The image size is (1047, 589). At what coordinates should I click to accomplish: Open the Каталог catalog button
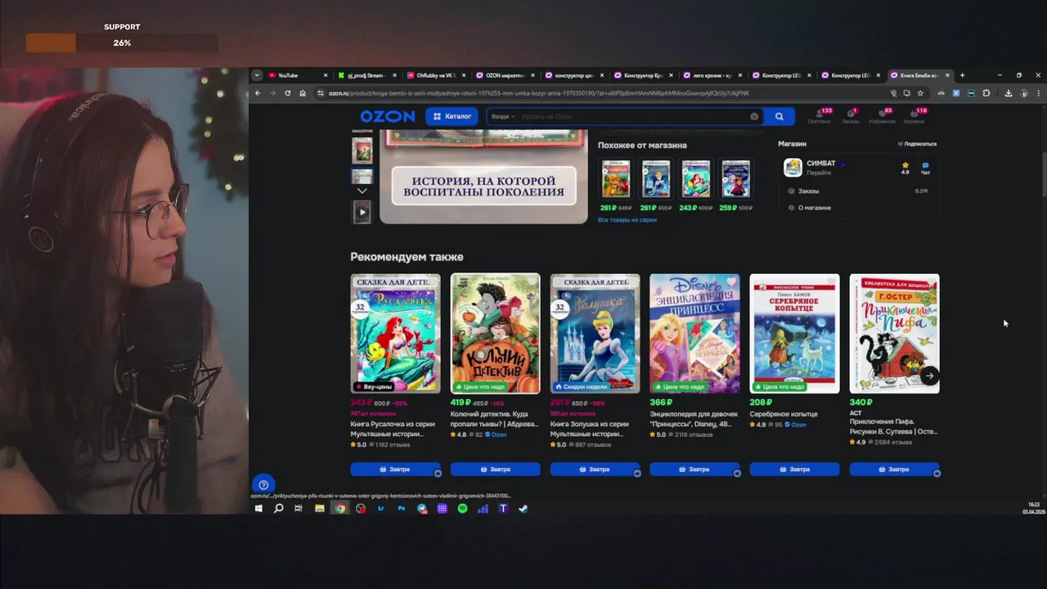(x=452, y=116)
